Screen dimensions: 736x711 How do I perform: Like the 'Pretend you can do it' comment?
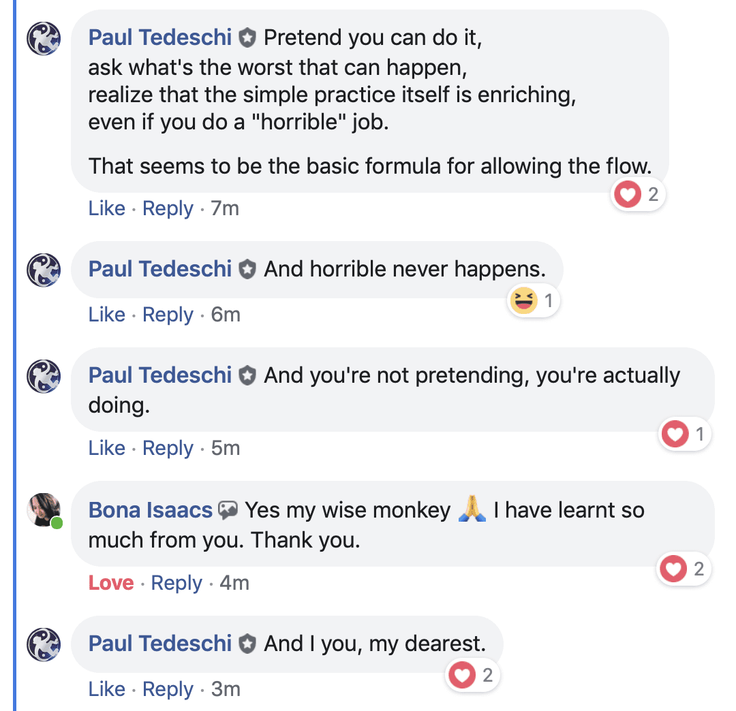107,208
